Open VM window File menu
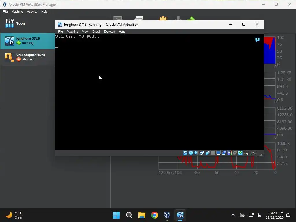The height and width of the screenshot is (222, 296). point(60,32)
